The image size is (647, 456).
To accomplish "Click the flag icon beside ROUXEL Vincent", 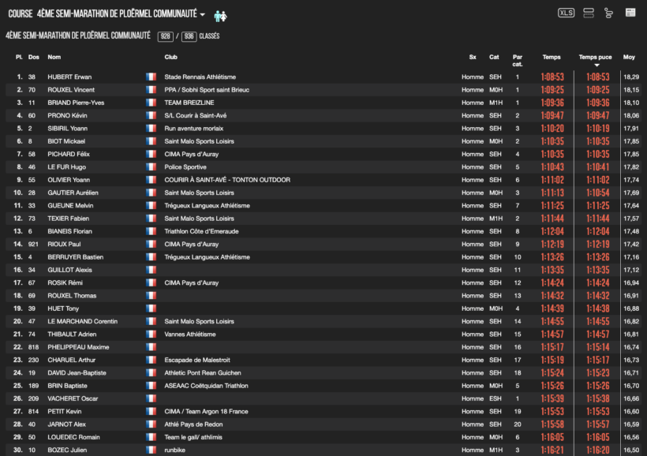I will point(151,90).
